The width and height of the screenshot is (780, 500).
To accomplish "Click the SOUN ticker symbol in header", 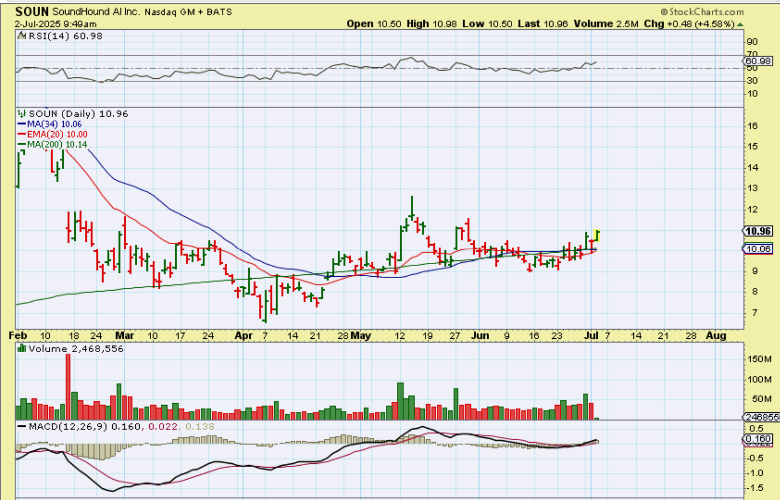I will (32, 12).
